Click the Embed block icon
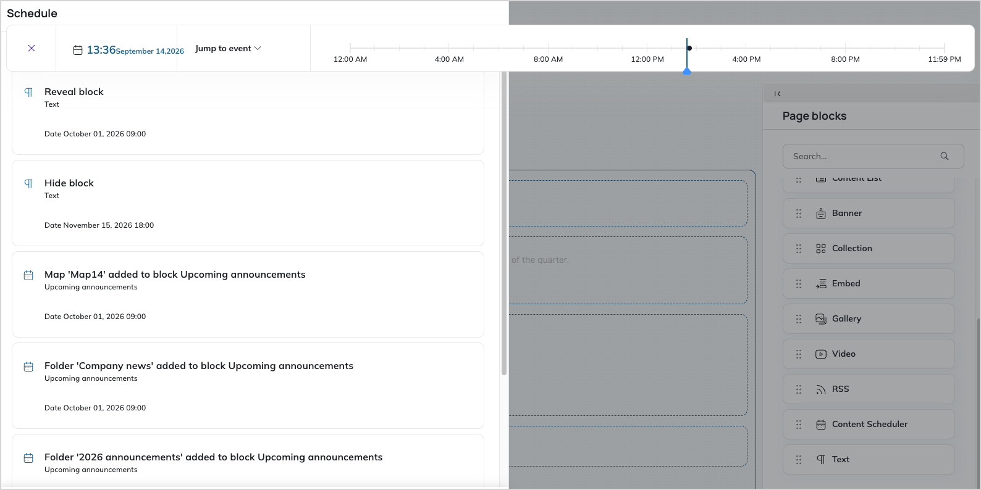Image resolution: width=981 pixels, height=490 pixels. [x=821, y=284]
